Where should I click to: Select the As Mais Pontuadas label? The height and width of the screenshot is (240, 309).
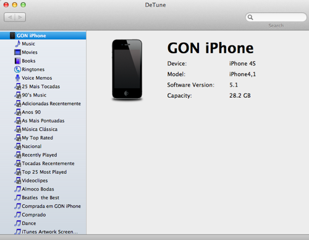point(43,121)
